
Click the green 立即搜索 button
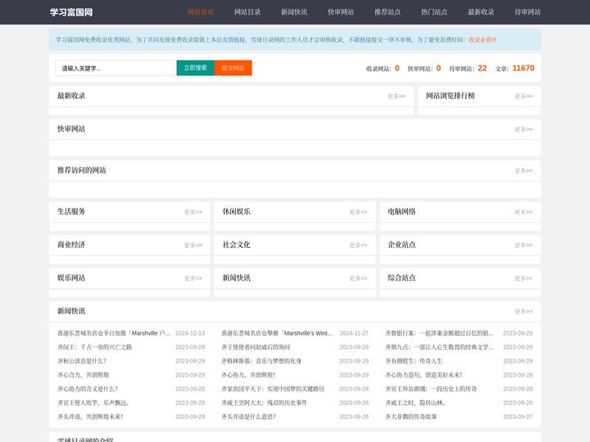pyautogui.click(x=195, y=68)
